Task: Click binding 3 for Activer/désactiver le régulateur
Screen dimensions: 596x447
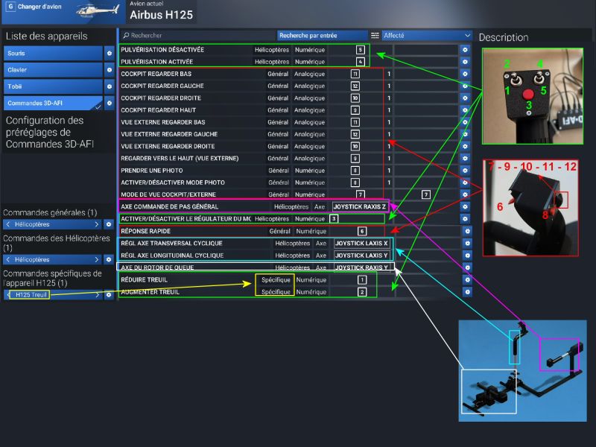Action: click(334, 218)
